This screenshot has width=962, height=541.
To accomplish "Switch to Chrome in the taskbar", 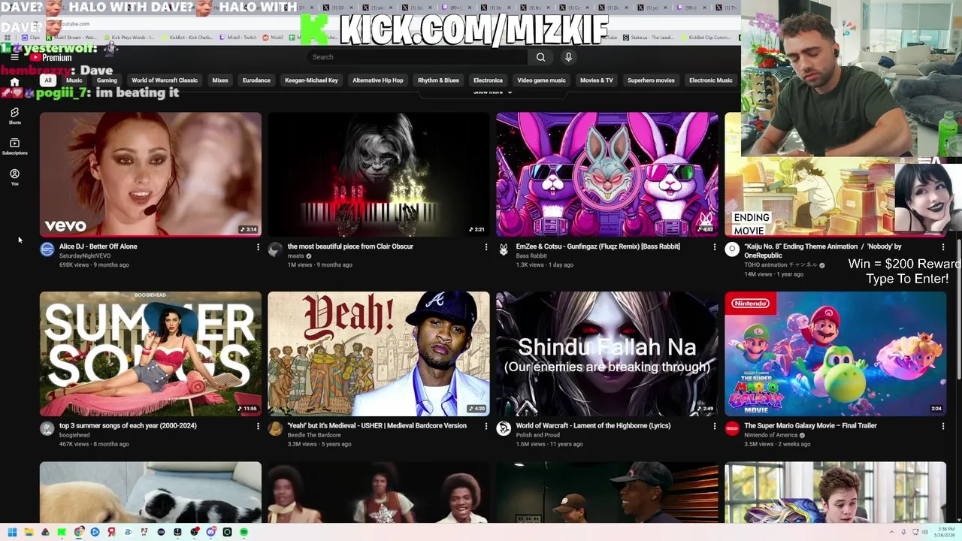I will 78,532.
